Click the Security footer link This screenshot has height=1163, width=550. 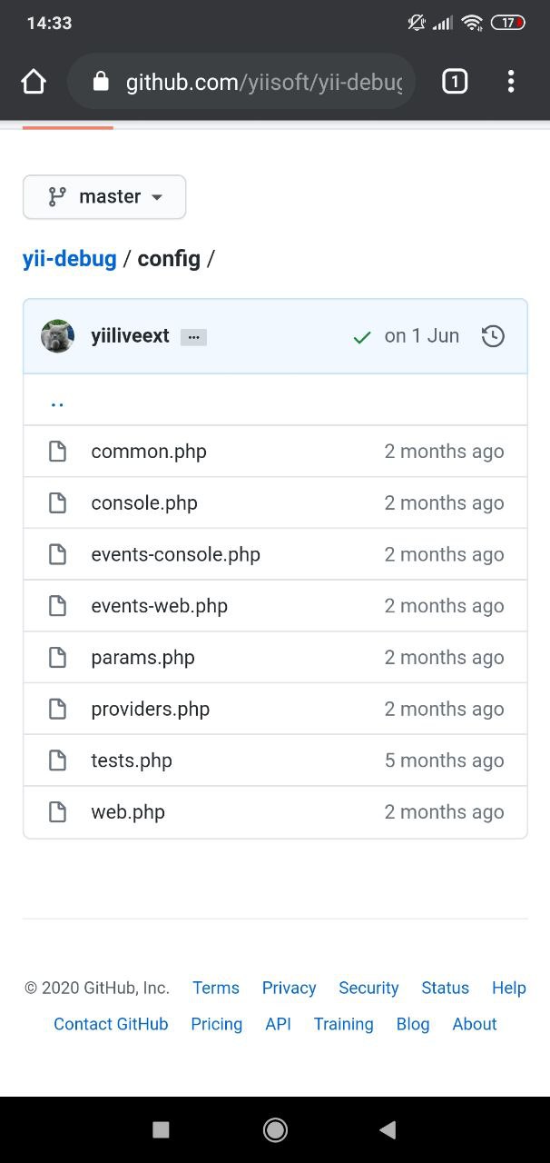point(368,988)
